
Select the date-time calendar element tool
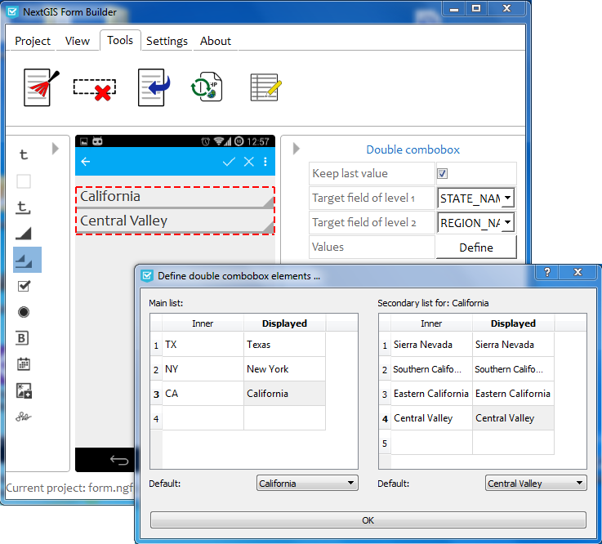pyautogui.click(x=24, y=364)
